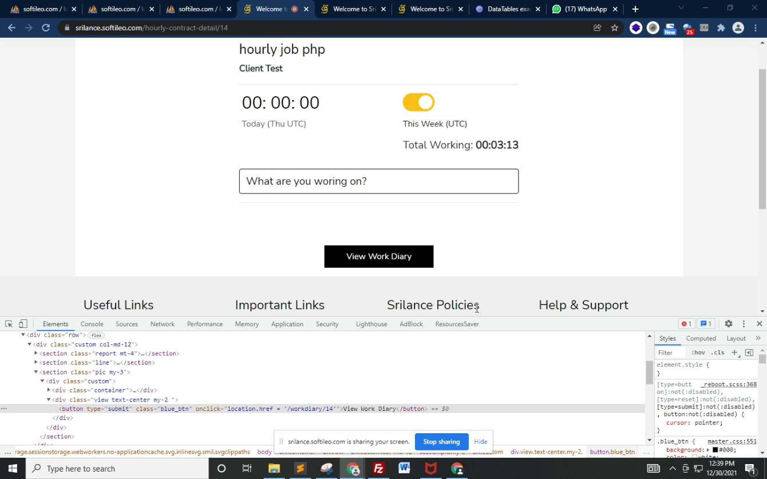Click the View Work Diary button

378,256
